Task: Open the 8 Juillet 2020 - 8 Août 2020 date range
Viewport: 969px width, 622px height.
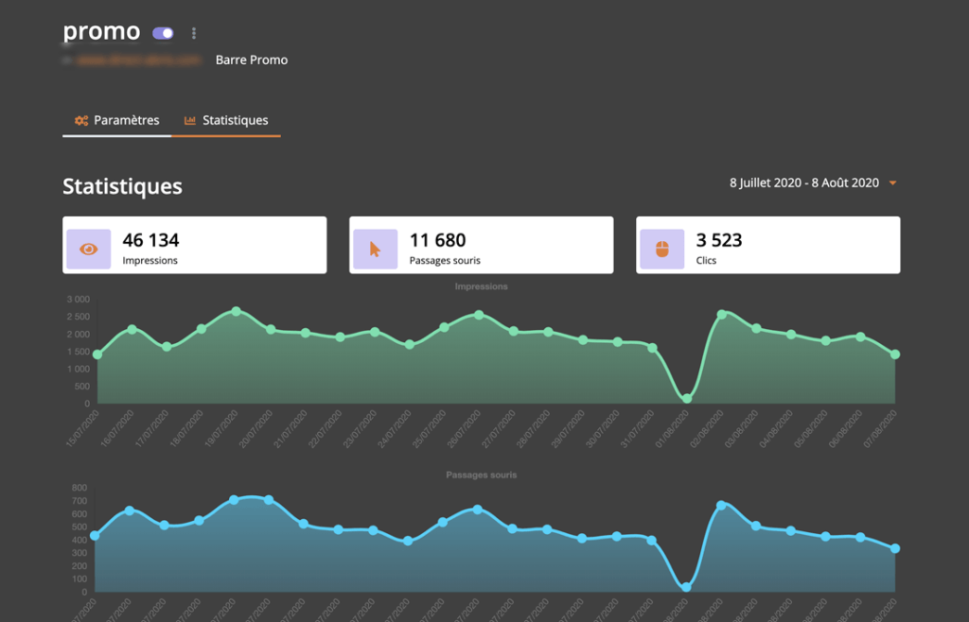Action: coord(803,183)
